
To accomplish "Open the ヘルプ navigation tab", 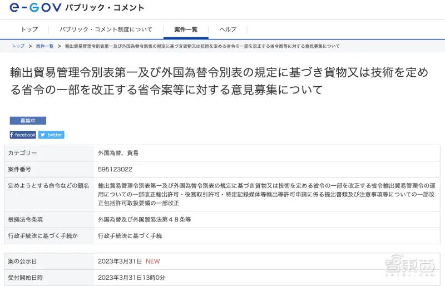I will tap(228, 29).
